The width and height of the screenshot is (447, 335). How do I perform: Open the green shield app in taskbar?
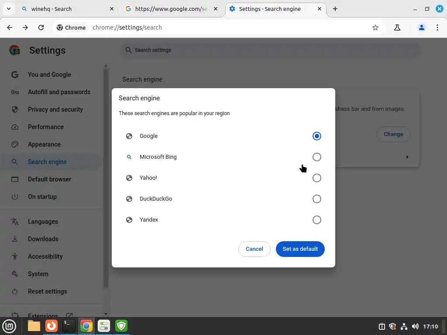(x=121, y=326)
